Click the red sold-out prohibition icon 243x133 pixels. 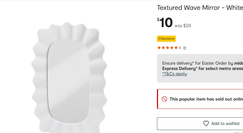[x=164, y=99]
